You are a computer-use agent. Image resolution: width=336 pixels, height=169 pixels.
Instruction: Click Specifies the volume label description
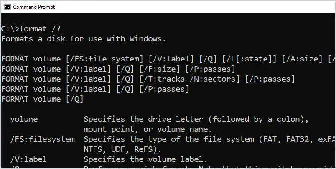(x=145, y=159)
